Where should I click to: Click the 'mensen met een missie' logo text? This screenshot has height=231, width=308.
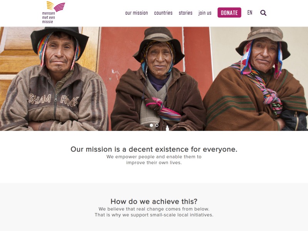coord(49,17)
